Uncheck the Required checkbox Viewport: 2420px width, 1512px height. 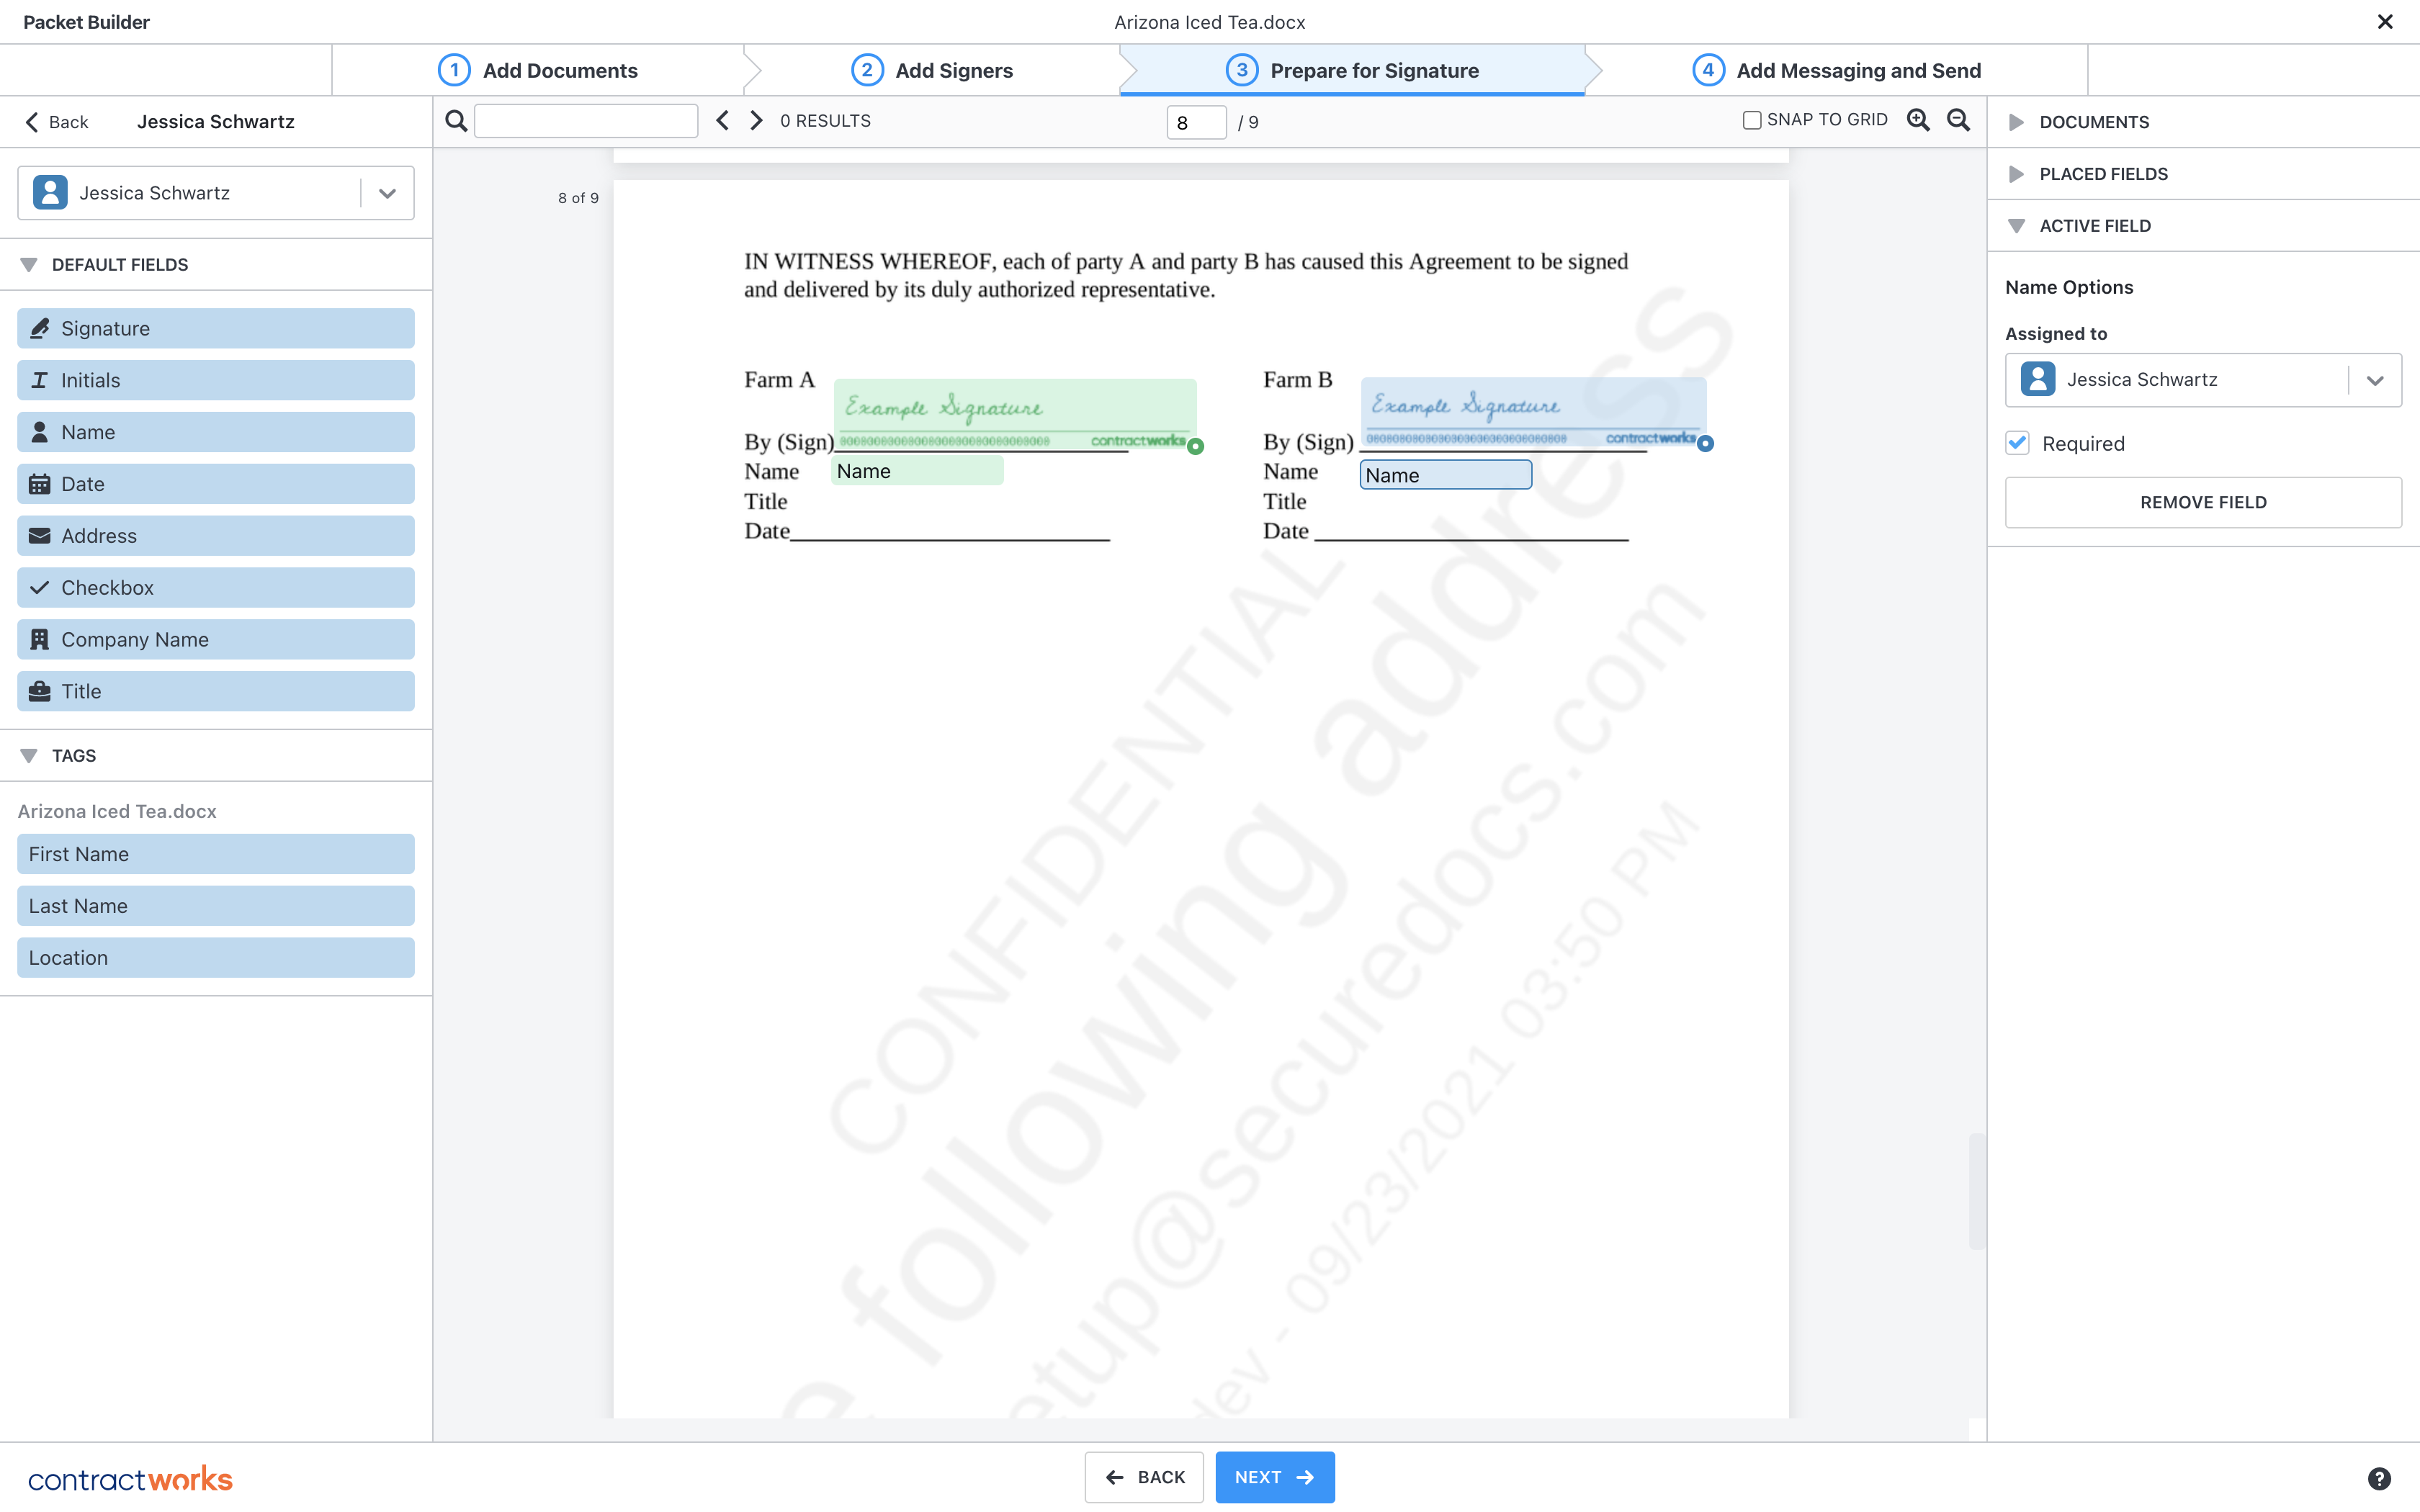click(2018, 443)
